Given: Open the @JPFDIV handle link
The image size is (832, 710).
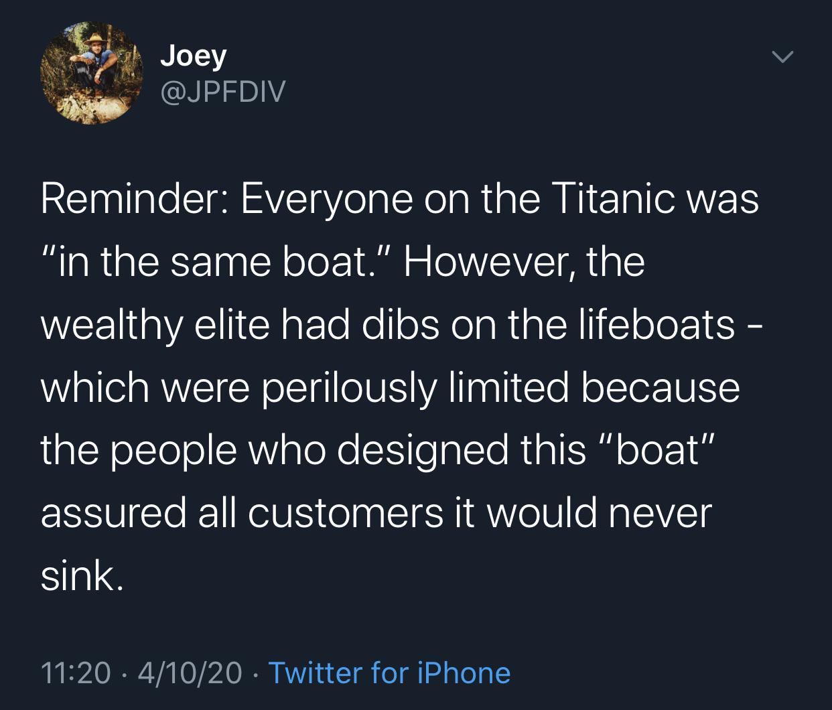Looking at the screenshot, I should tap(222, 91).
